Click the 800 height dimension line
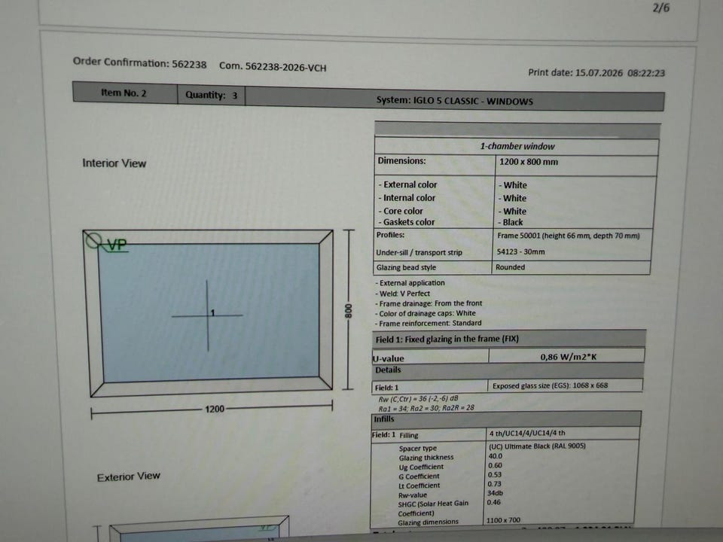Screen dimensions: 723x542 [x=349, y=309]
